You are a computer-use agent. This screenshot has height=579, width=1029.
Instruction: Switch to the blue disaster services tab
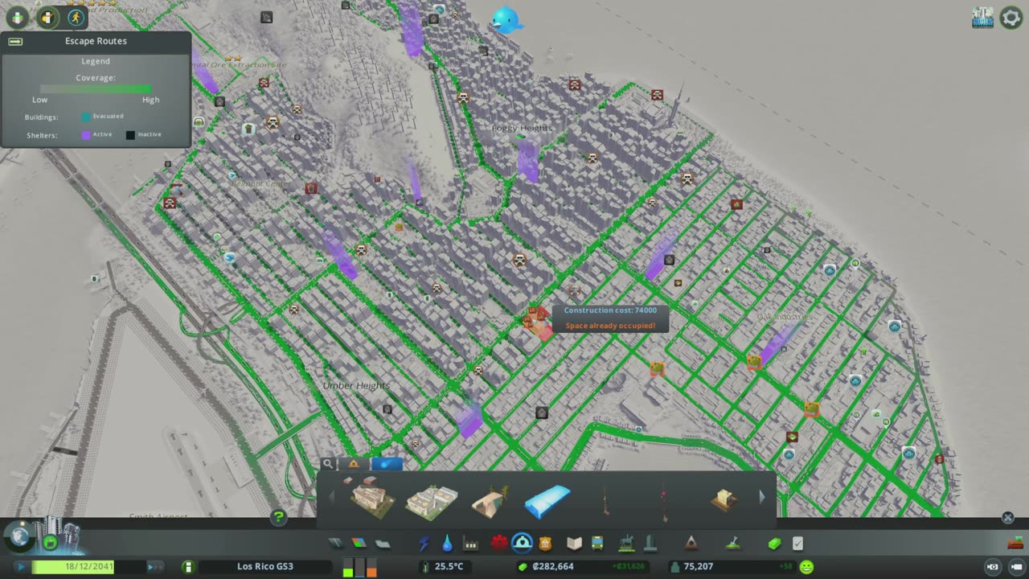coord(387,464)
